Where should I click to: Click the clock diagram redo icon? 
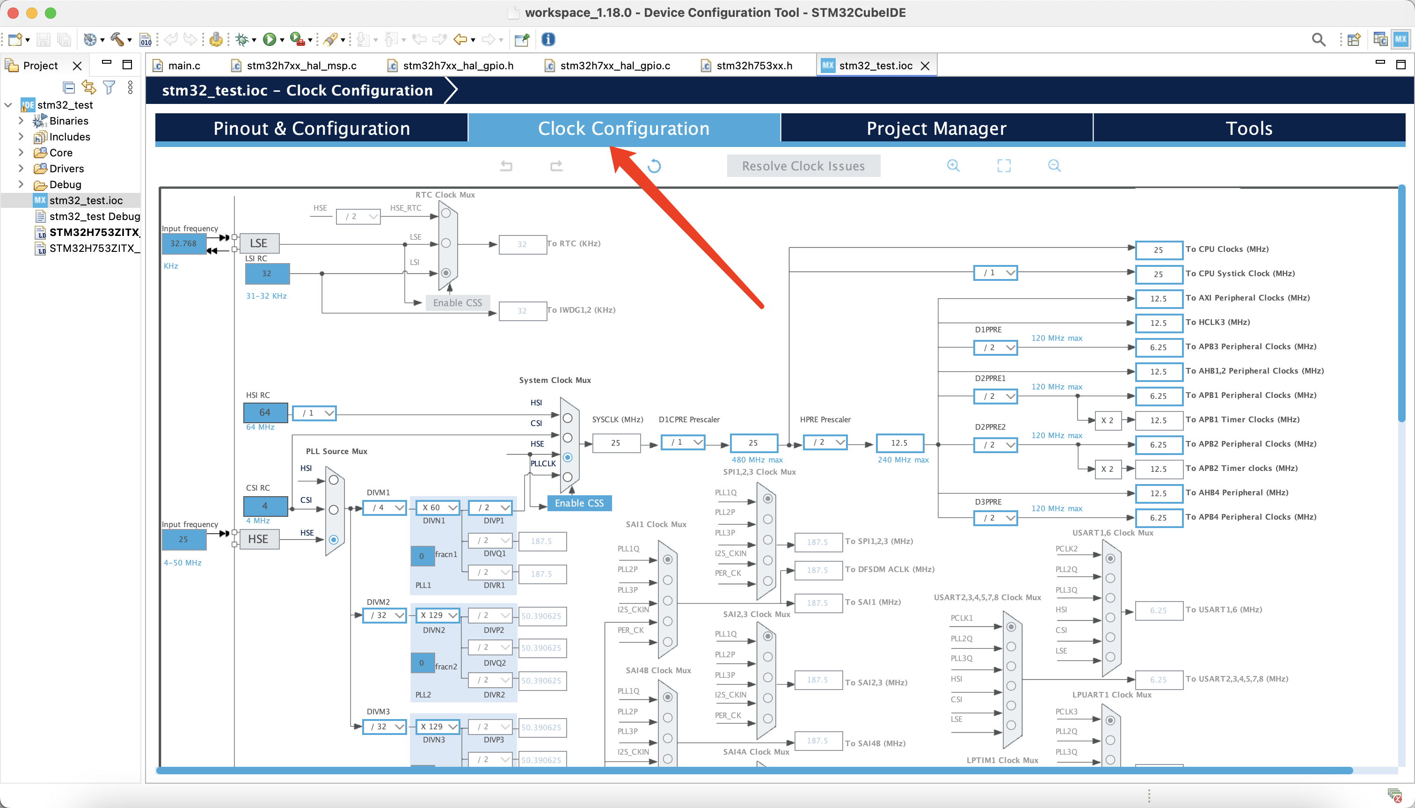click(556, 165)
